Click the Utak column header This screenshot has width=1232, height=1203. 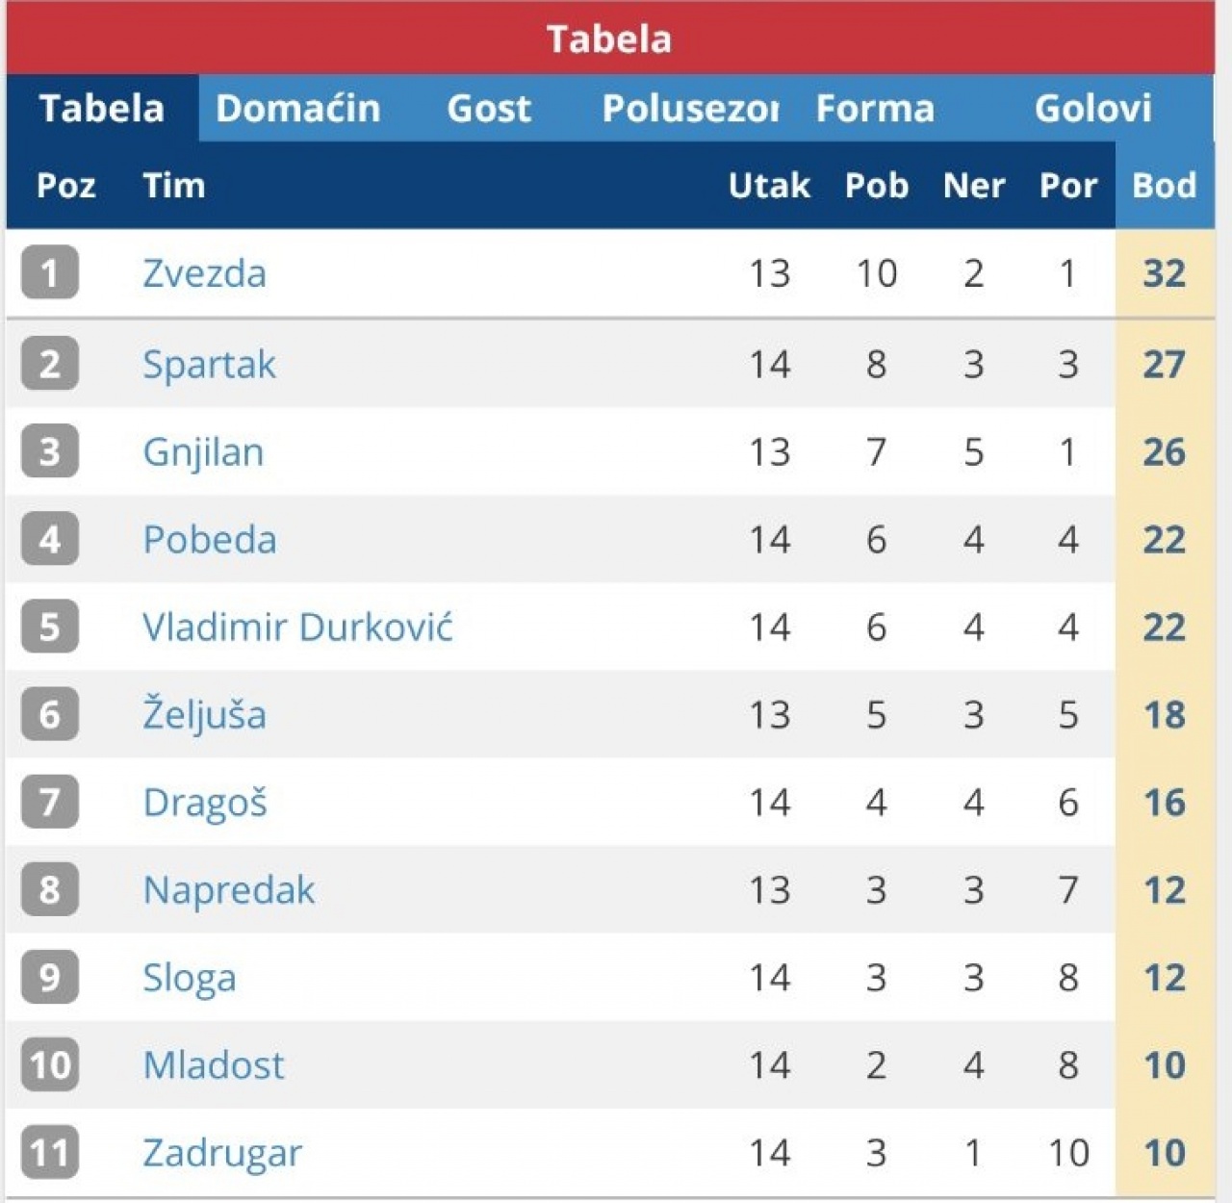pyautogui.click(x=769, y=185)
